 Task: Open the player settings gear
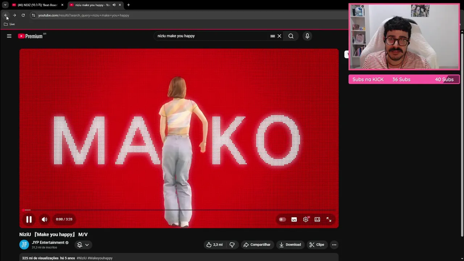pos(306,219)
